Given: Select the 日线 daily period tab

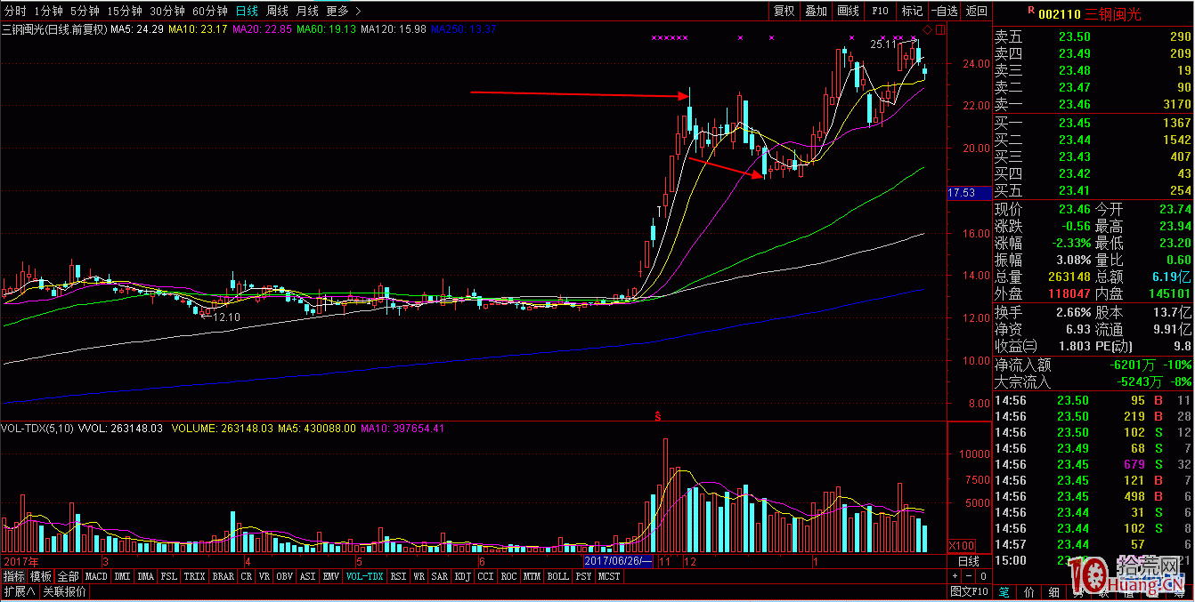Looking at the screenshot, I should tap(248, 12).
